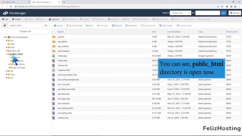Image resolution: width=242 pixels, height=136 pixels.
Task: Sort by Last Modified column
Action: pos(174,32)
